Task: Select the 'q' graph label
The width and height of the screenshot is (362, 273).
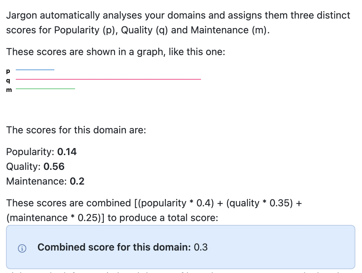Action: click(8, 81)
